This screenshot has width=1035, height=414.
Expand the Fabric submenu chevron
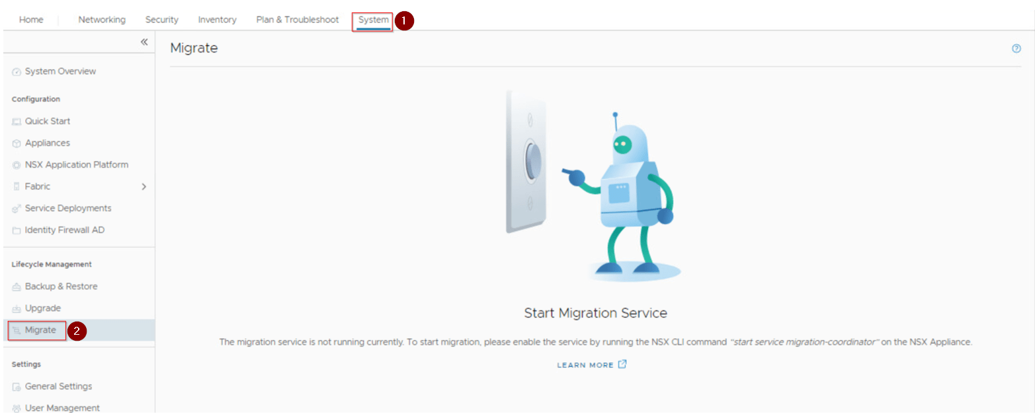[144, 187]
